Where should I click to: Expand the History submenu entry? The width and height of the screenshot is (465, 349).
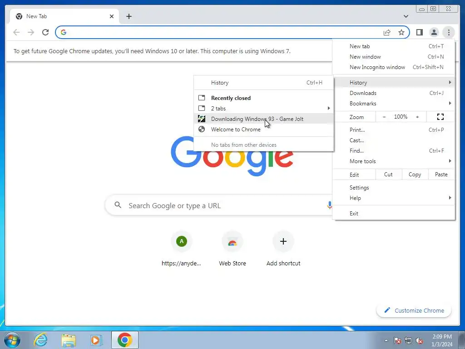tap(394, 83)
